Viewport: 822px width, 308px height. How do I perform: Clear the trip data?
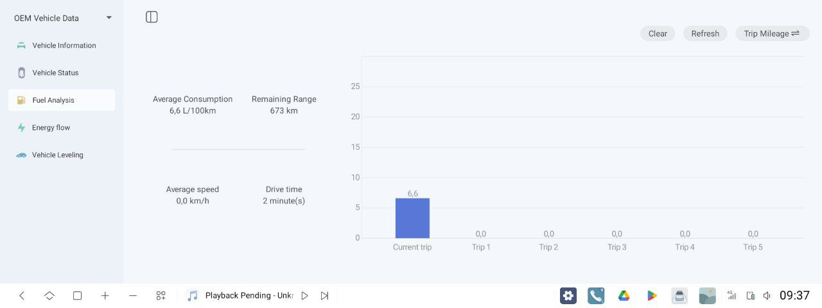click(x=658, y=33)
